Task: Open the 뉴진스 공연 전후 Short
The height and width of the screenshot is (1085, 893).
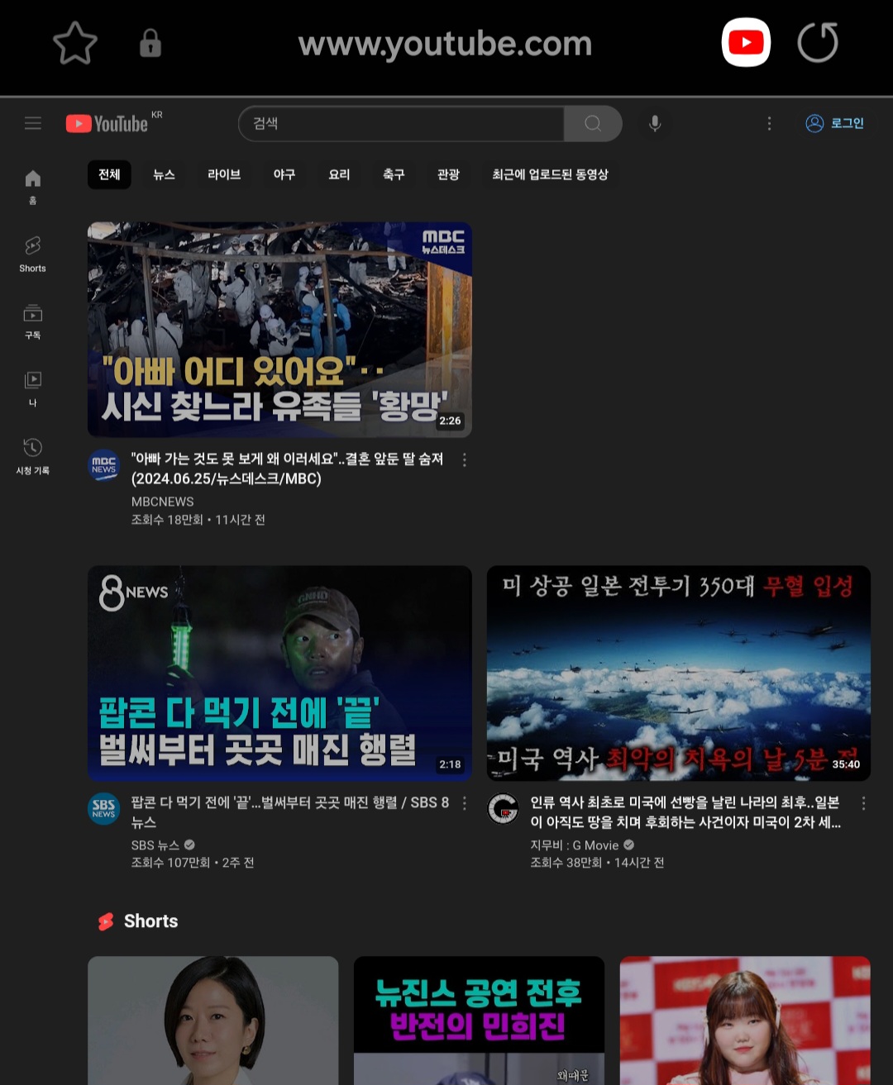Action: (479, 1021)
